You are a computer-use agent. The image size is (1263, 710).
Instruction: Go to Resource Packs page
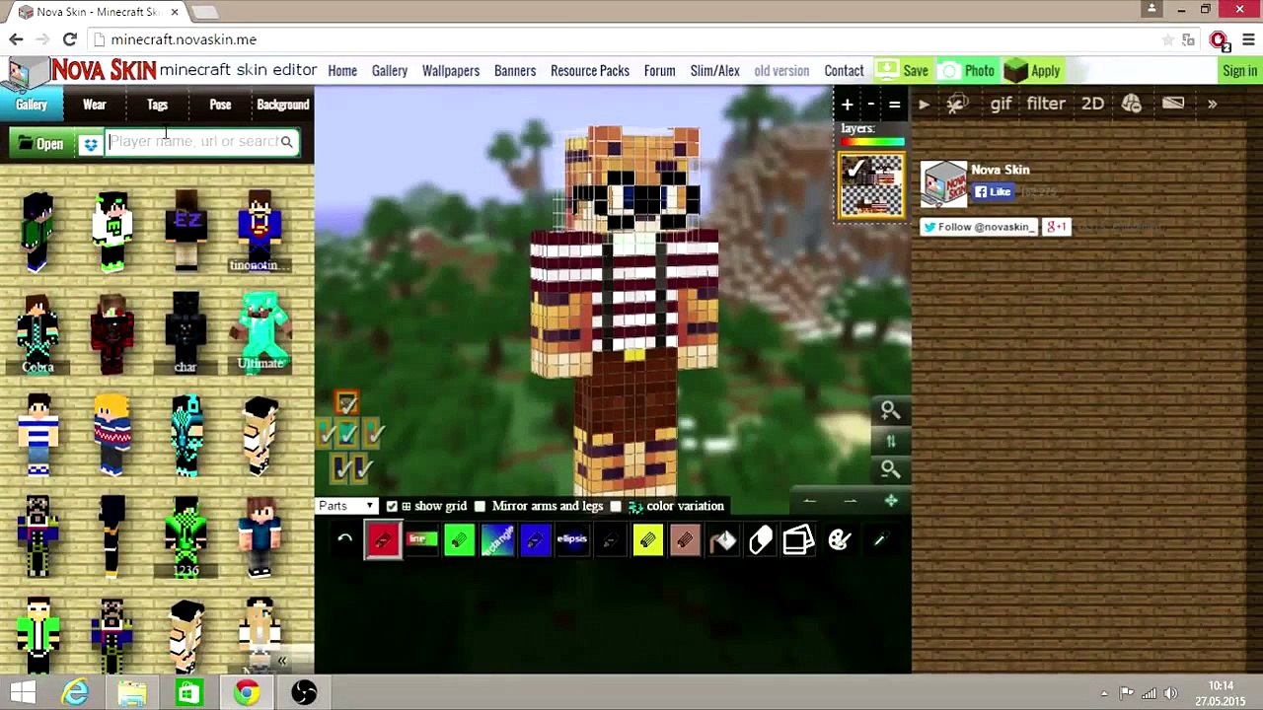point(590,71)
